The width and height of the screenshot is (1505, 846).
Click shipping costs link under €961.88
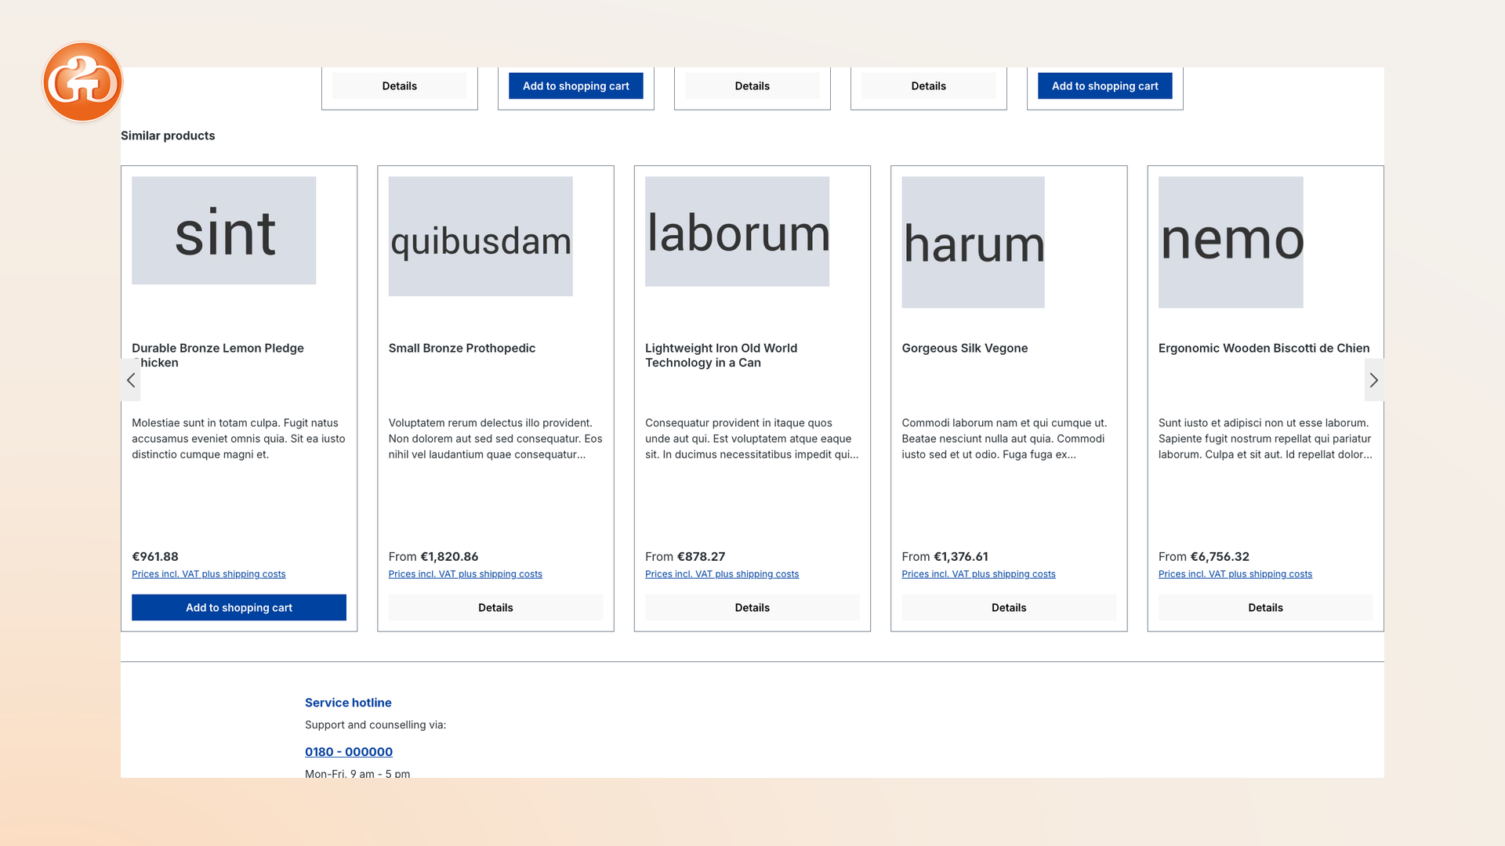pyautogui.click(x=209, y=574)
